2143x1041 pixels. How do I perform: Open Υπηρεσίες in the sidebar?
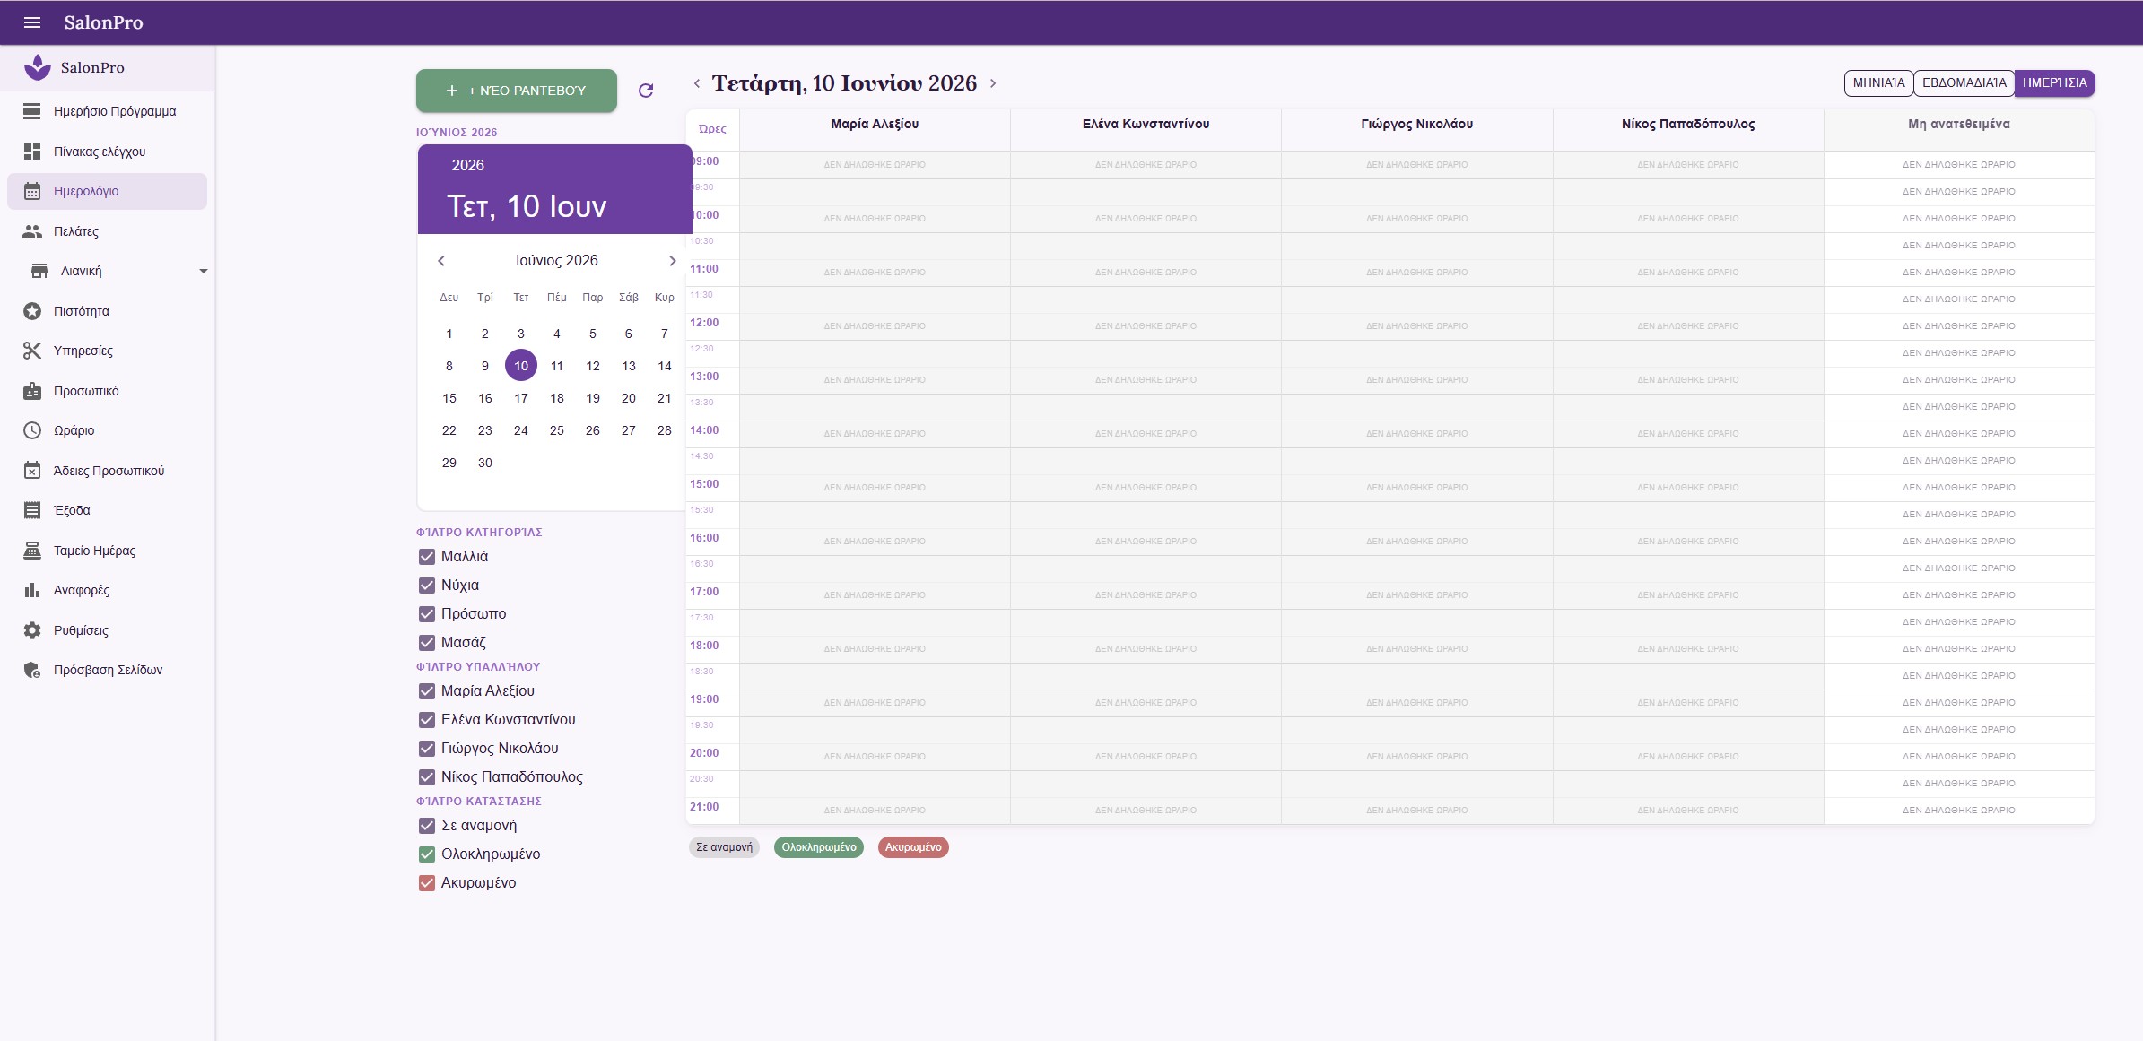tap(107, 351)
